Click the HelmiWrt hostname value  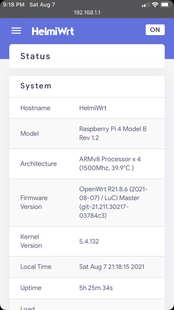[x=93, y=108]
